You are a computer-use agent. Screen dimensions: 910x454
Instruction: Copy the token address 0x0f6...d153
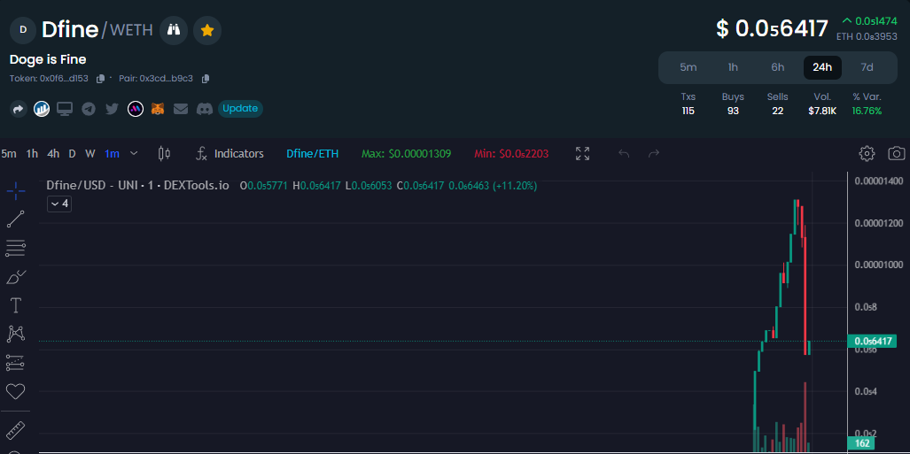click(x=100, y=78)
